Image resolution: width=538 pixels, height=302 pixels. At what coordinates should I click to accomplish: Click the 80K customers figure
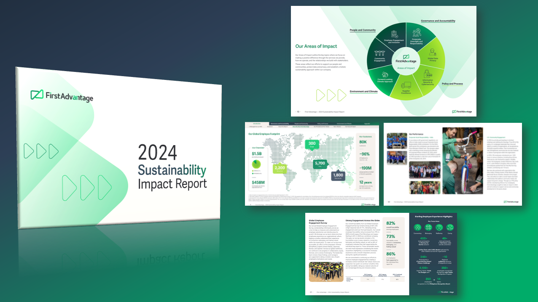point(363,142)
